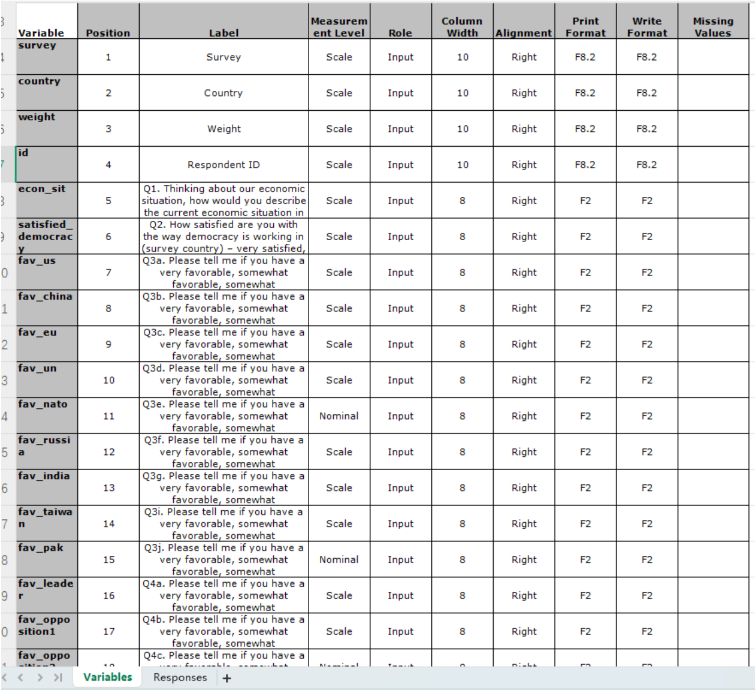The height and width of the screenshot is (690, 755).
Task: Click the 'Print Format' header cell
Action: 585,22
